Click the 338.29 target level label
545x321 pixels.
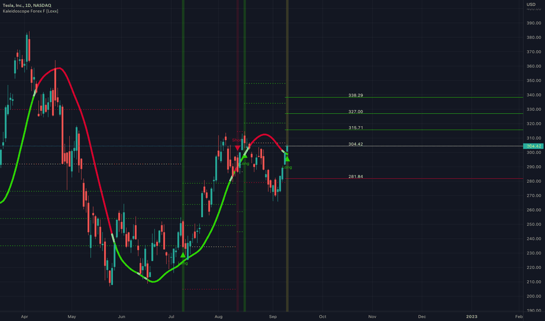click(356, 95)
